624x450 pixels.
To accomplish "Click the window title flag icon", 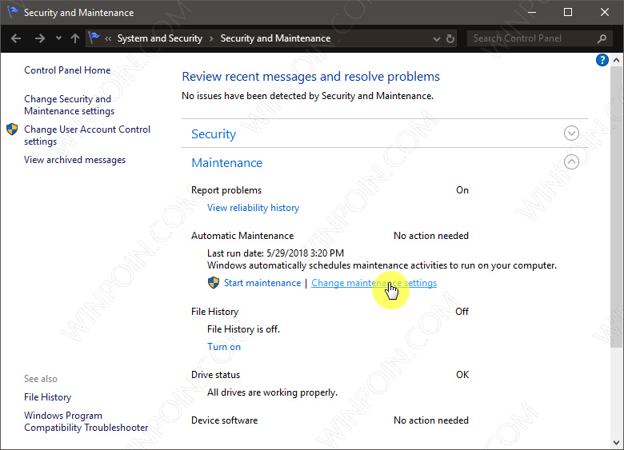I will (x=13, y=12).
